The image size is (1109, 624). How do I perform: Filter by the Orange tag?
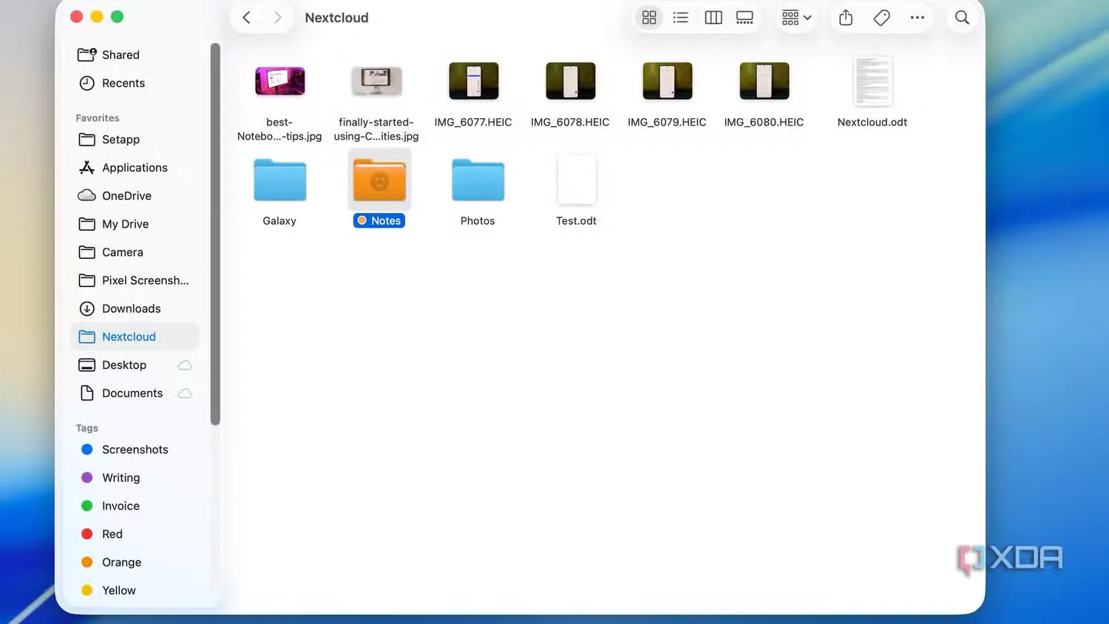[121, 562]
